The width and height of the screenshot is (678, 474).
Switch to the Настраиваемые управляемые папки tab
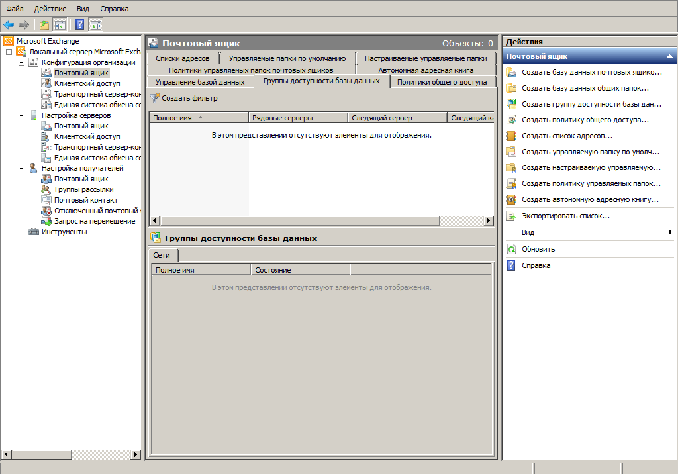[426, 58]
